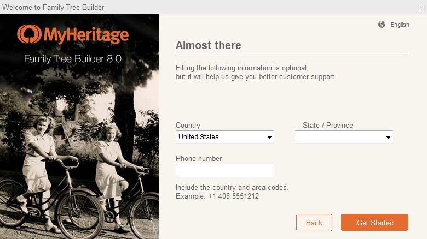Click the Family Tree Builder 8.0 subtitle
The width and height of the screenshot is (427, 239).
click(x=72, y=59)
